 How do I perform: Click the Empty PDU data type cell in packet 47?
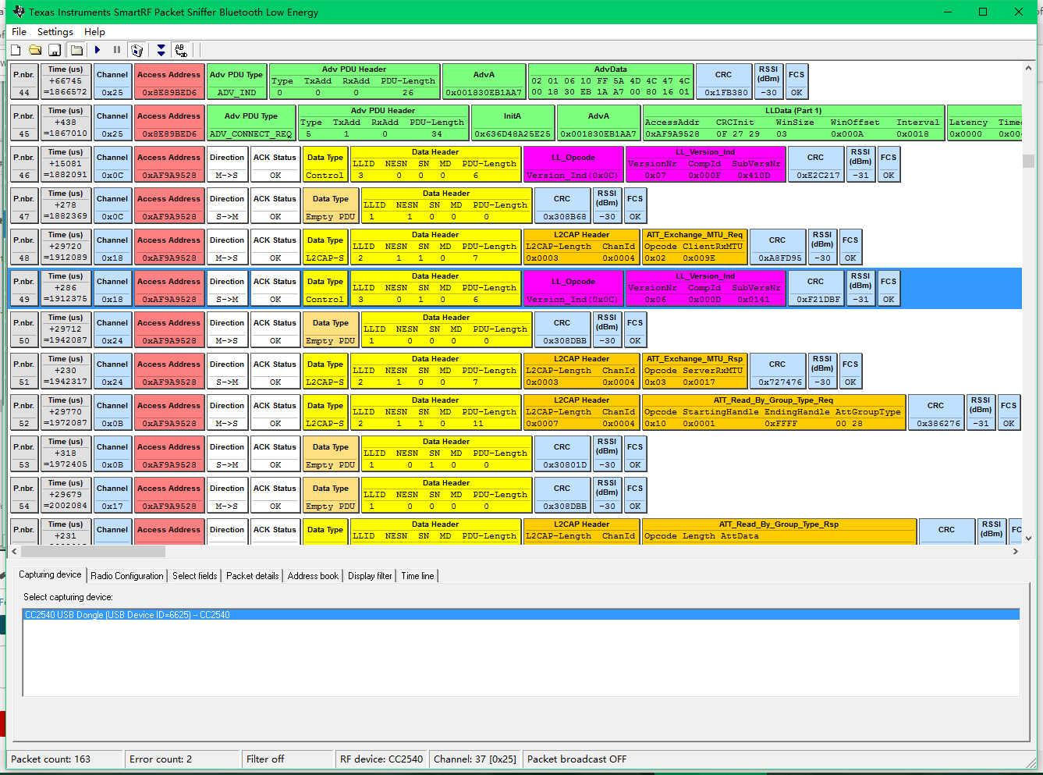pos(331,205)
